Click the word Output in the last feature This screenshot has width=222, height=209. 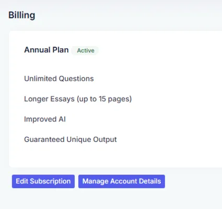105,139
